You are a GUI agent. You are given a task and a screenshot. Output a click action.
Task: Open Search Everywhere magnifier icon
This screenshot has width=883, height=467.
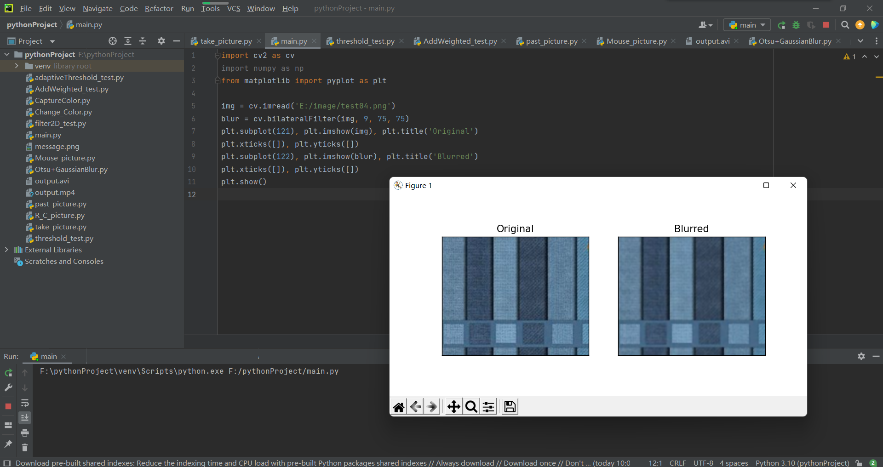click(x=845, y=25)
